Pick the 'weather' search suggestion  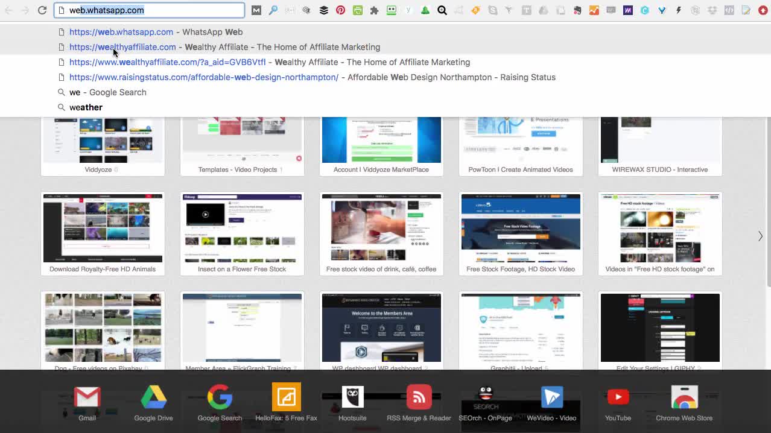coord(386,107)
